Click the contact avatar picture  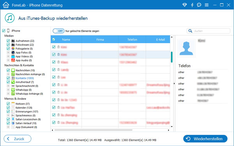[186, 48]
